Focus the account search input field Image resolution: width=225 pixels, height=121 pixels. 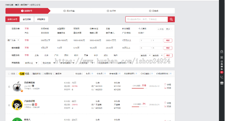pos(147,19)
